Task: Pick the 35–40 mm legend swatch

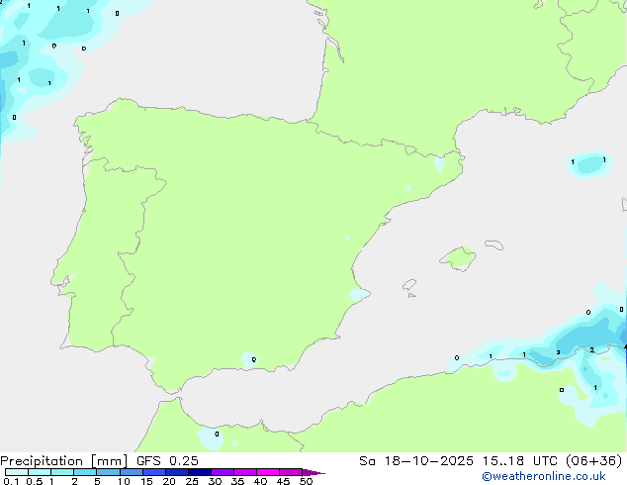Action: click(x=244, y=472)
